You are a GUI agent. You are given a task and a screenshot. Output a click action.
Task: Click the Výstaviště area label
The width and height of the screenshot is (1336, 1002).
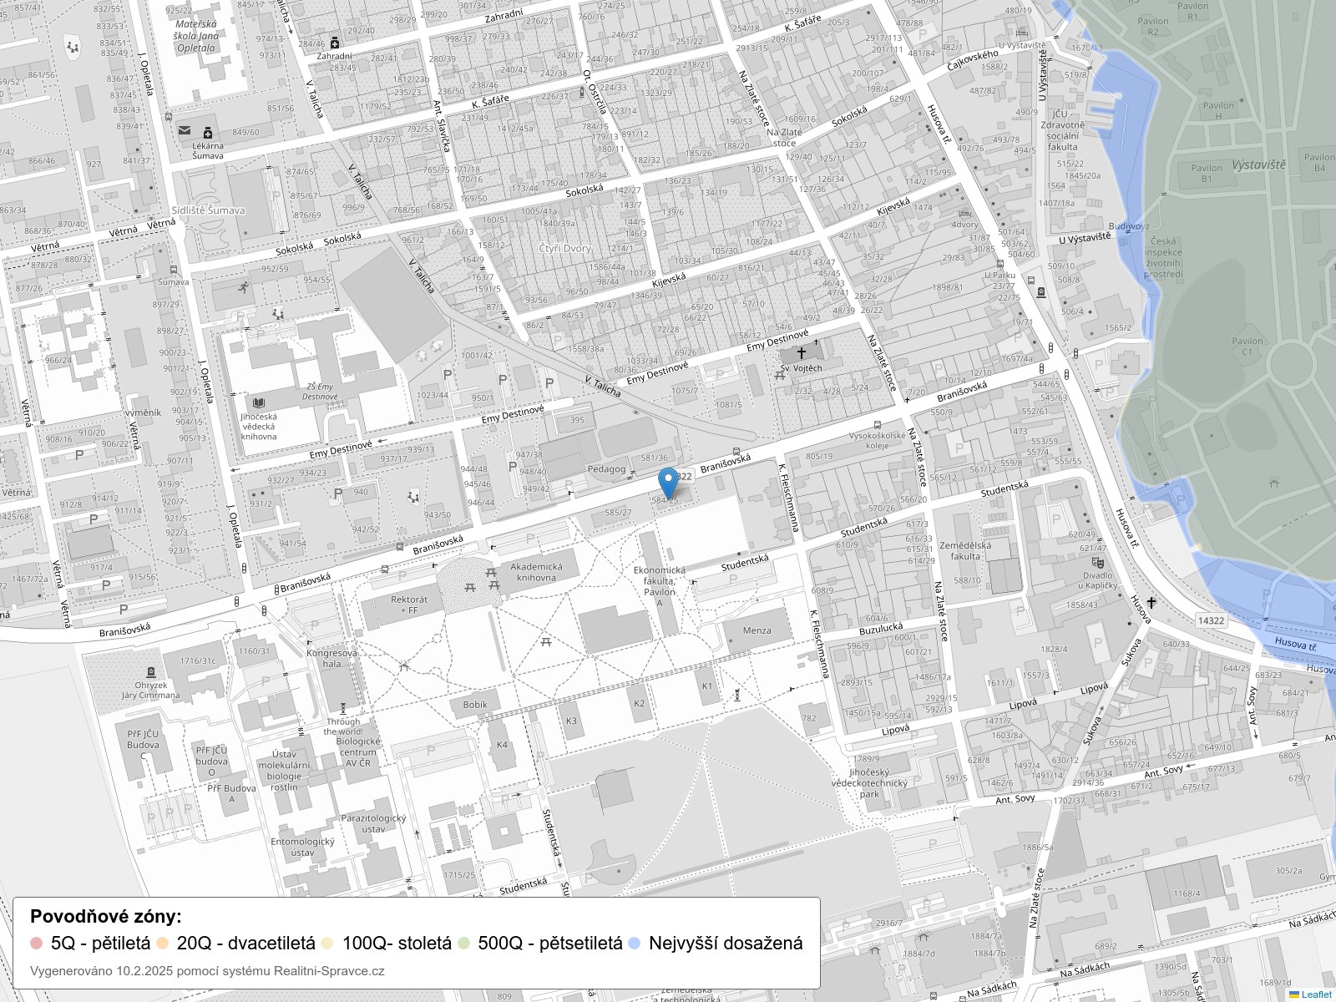coord(1258,164)
